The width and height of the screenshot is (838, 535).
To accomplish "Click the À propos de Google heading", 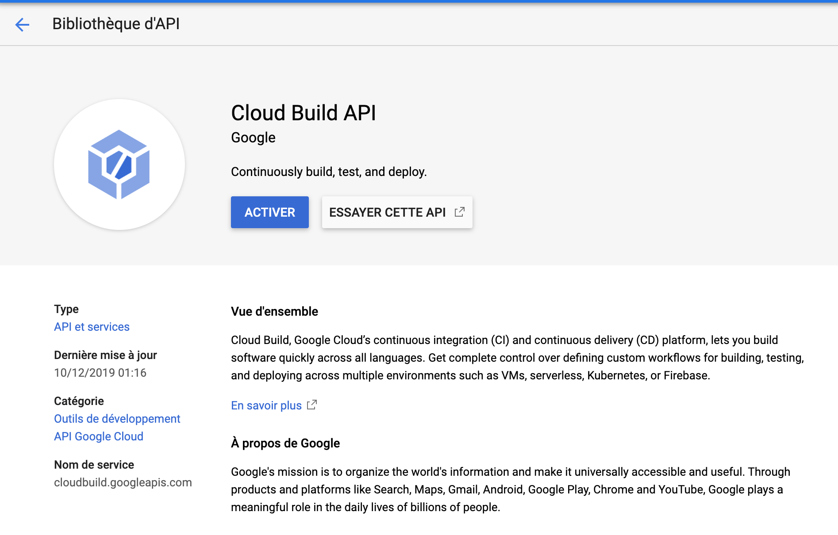I will 285,443.
